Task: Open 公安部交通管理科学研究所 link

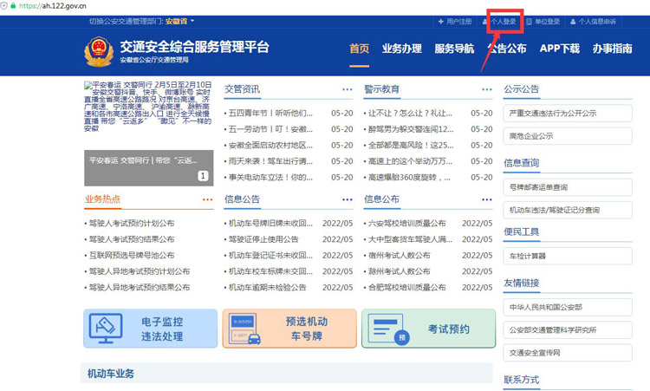Action: [568, 330]
